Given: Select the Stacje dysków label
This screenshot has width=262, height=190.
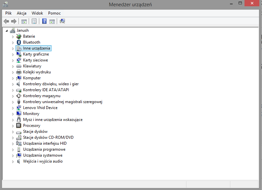Looking at the screenshot, I should pos(35,132).
